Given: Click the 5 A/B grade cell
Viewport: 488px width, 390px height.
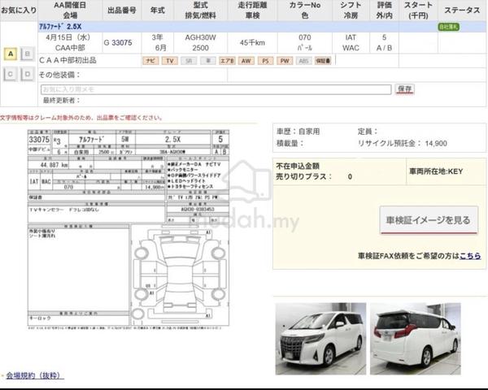Looking at the screenshot, I should coord(385,42).
